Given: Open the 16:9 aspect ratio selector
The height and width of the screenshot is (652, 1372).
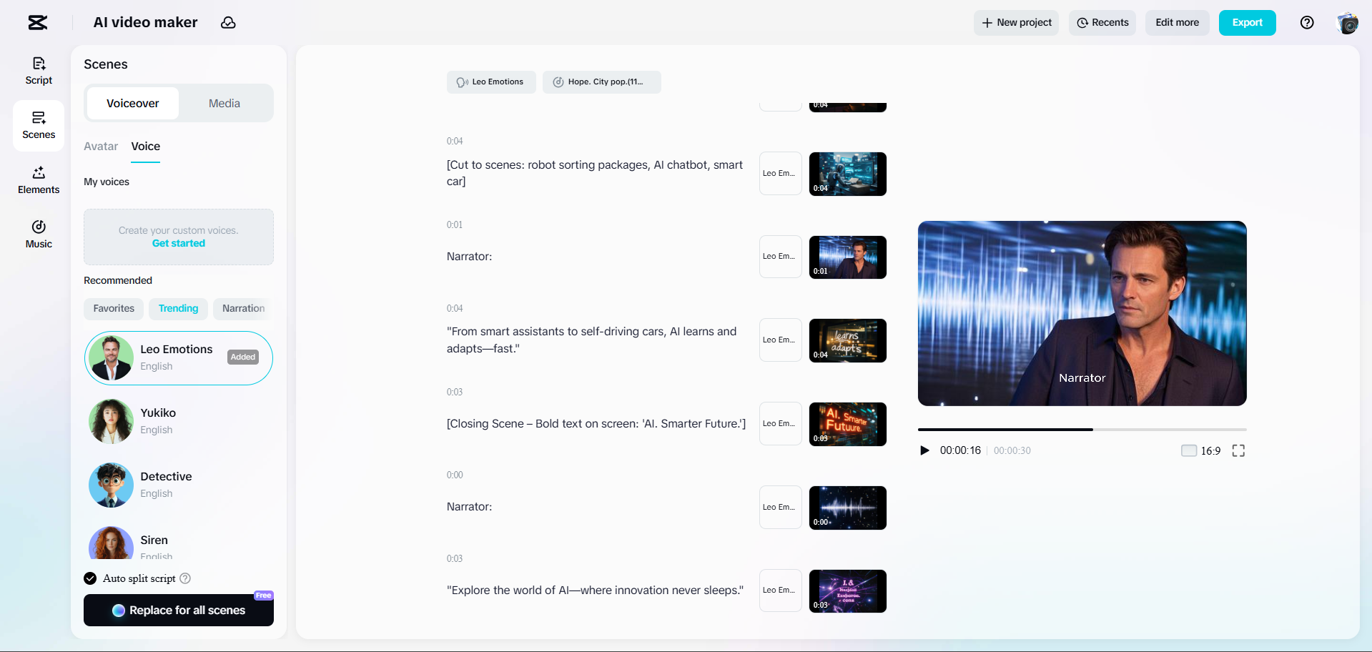Looking at the screenshot, I should pyautogui.click(x=1201, y=450).
